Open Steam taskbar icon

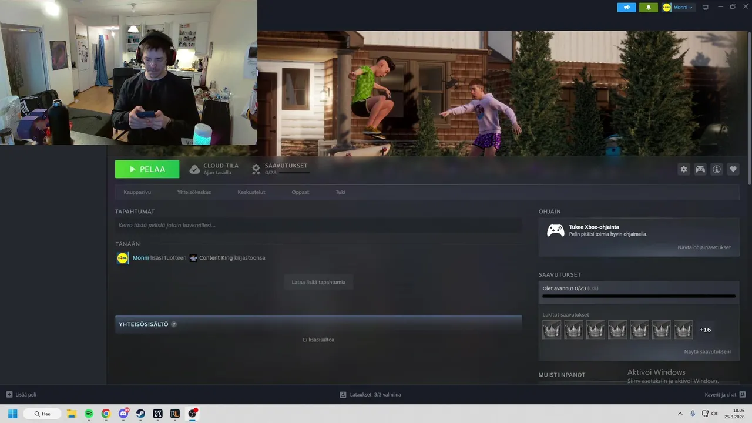click(140, 414)
